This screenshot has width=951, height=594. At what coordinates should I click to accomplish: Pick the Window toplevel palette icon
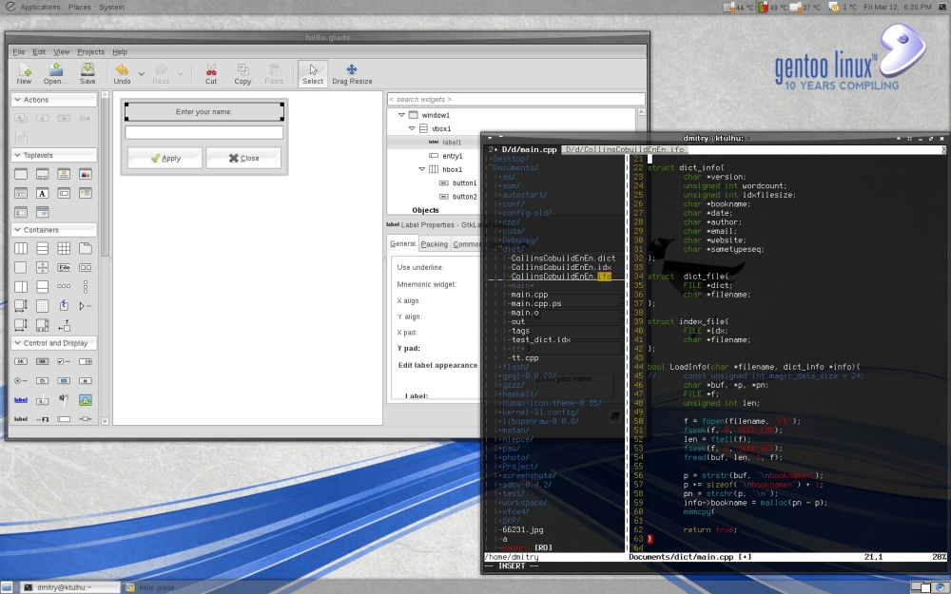tap(21, 175)
